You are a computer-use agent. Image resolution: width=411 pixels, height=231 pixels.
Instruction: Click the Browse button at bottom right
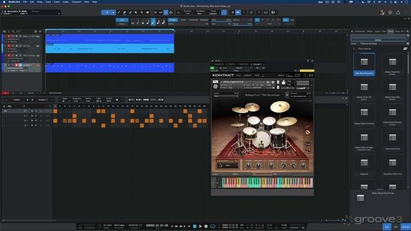pyautogui.click(x=405, y=227)
